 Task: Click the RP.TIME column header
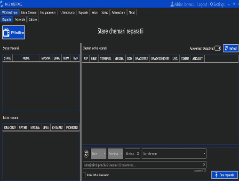23,128
